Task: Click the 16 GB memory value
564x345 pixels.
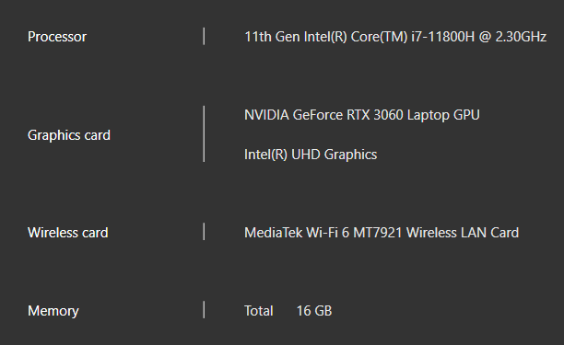Action: point(314,311)
